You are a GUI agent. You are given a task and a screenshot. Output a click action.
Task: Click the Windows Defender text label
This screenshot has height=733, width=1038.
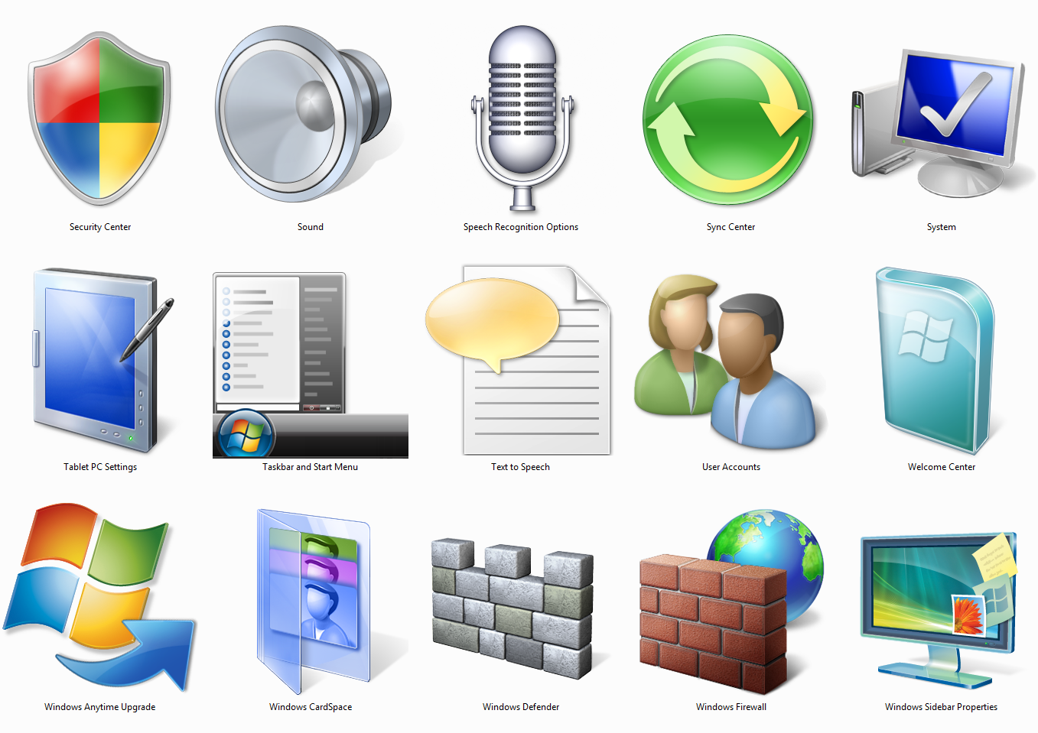click(x=520, y=706)
